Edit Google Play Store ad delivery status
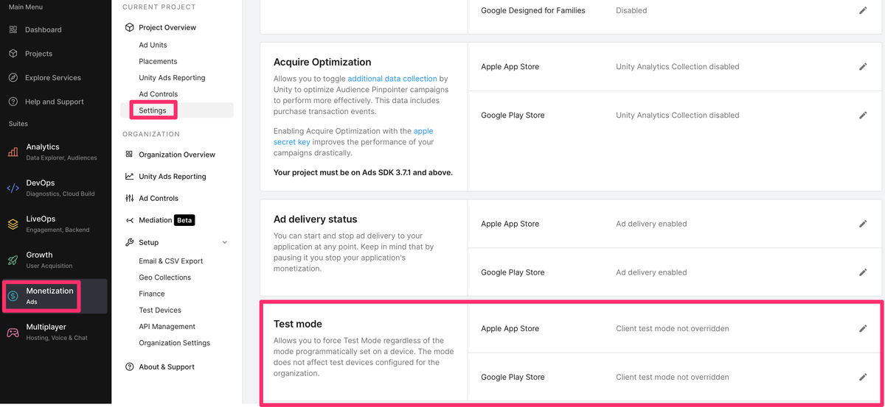Viewport: 885px width, 407px height. tap(863, 272)
